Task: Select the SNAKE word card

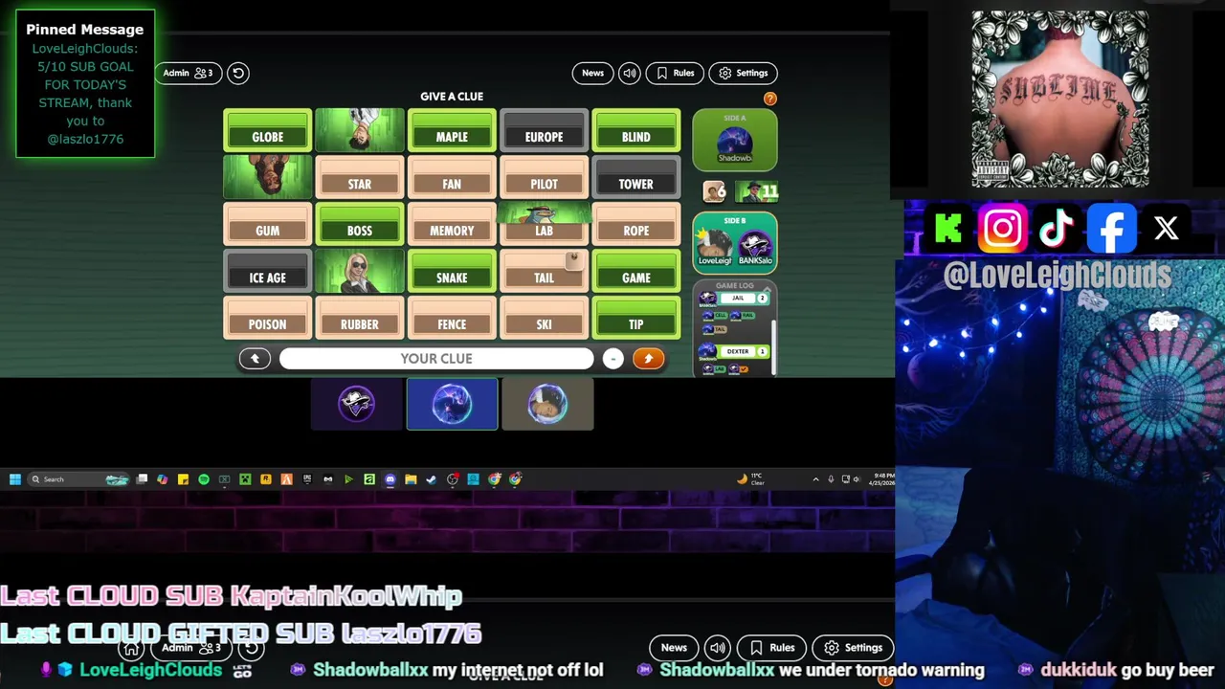Action: (x=452, y=272)
